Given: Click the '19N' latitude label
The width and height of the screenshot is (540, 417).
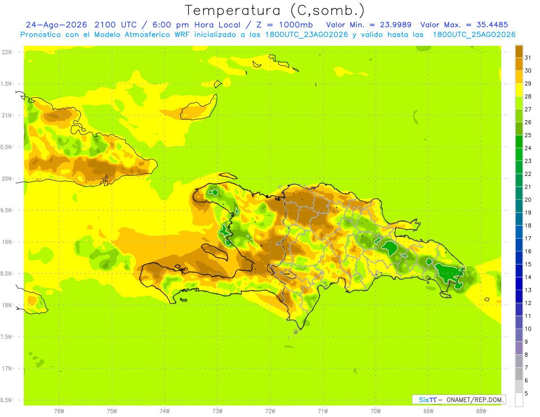Looking at the screenshot, I should pyautogui.click(x=6, y=242).
